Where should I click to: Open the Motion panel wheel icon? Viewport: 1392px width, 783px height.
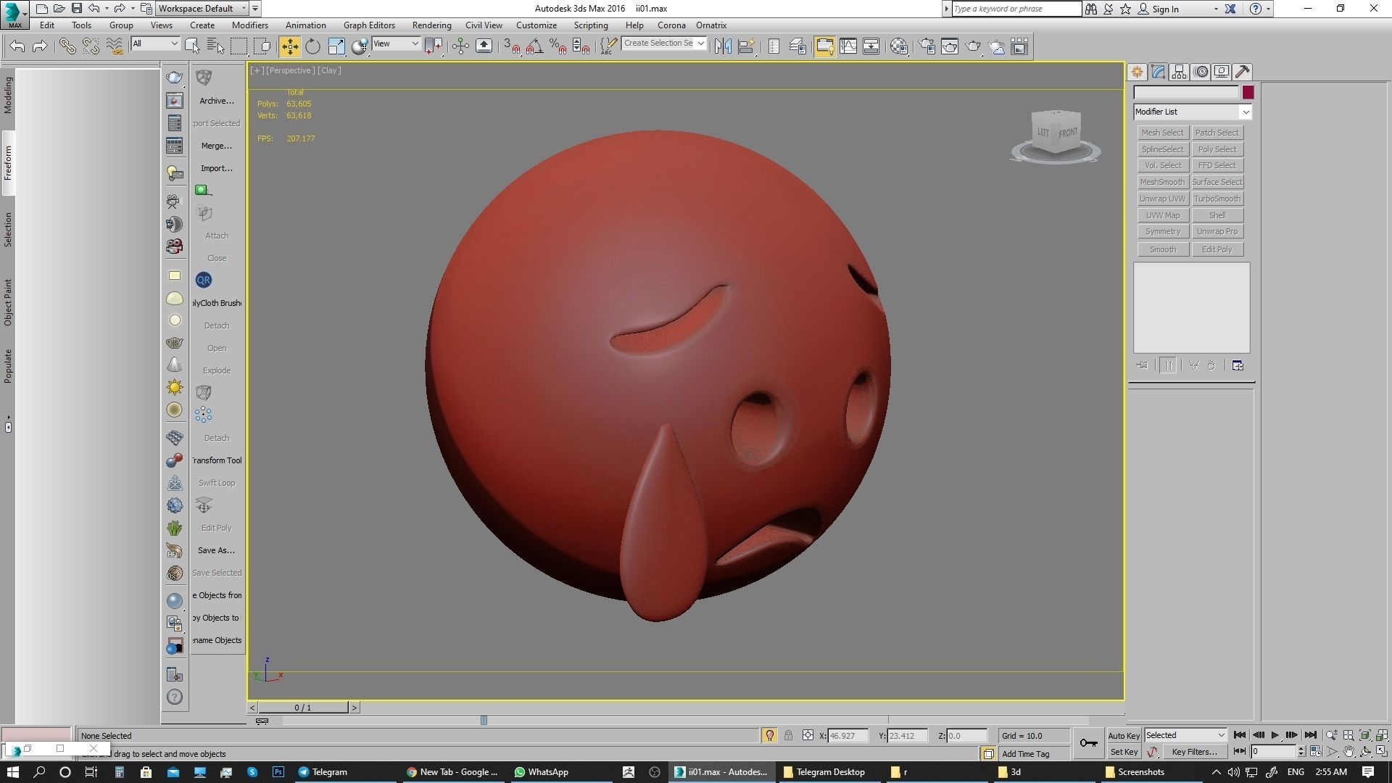[x=1201, y=72]
